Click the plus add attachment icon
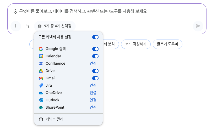212x128 pixels. 16,26
